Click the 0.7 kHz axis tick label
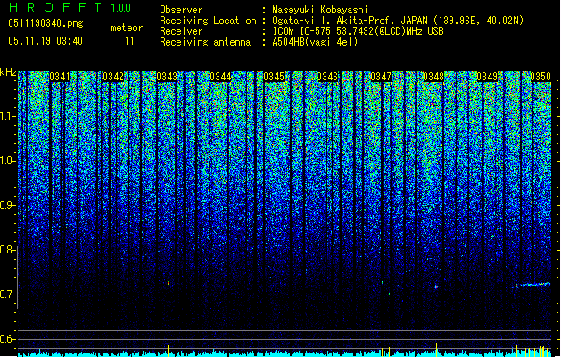The image size is (561, 357). coord(7,295)
